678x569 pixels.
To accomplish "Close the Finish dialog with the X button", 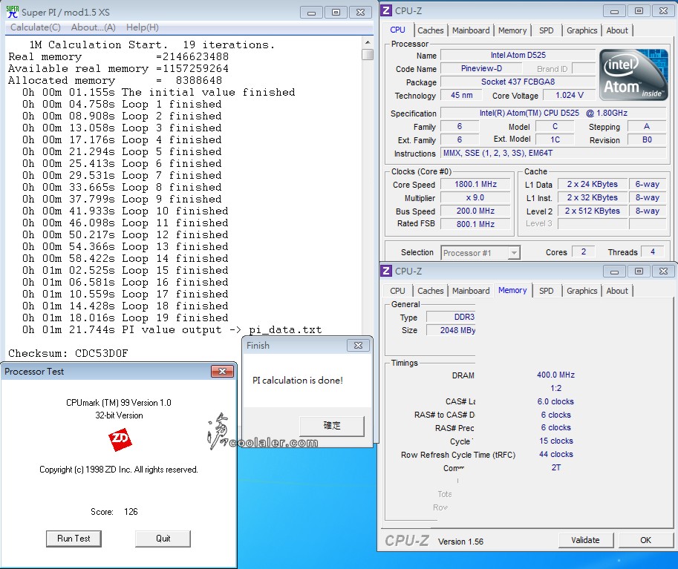I will 358,345.
